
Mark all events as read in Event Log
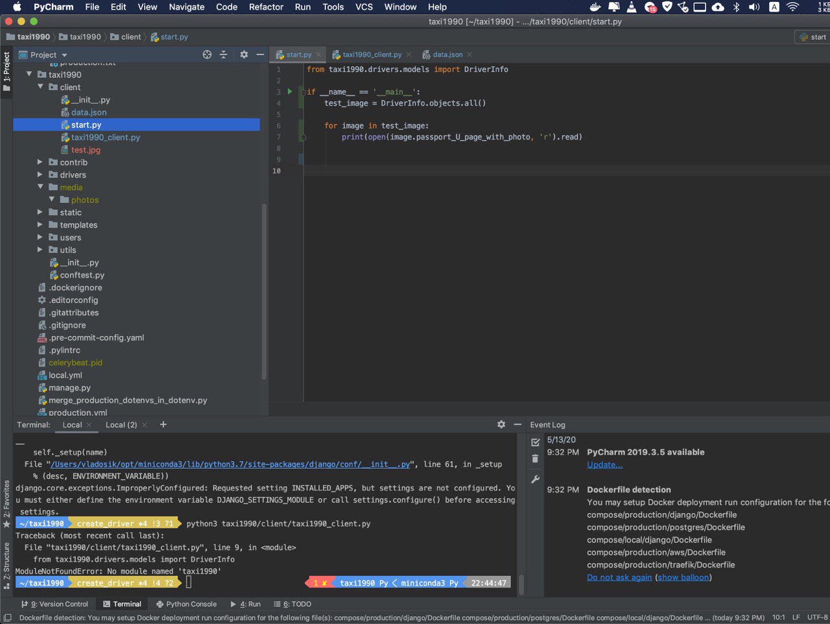[536, 442]
